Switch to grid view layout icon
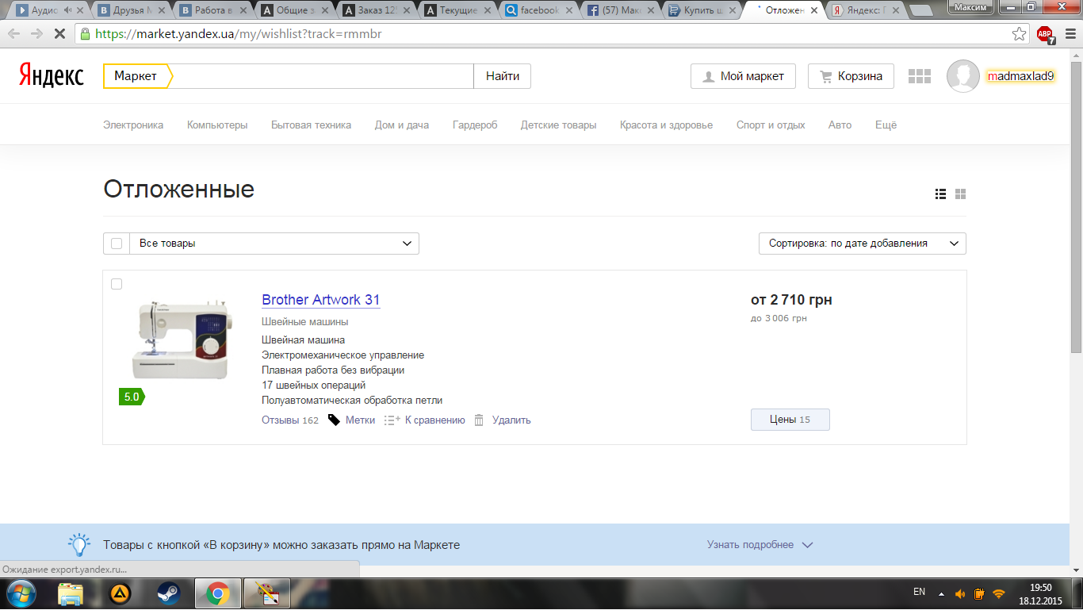 960,194
